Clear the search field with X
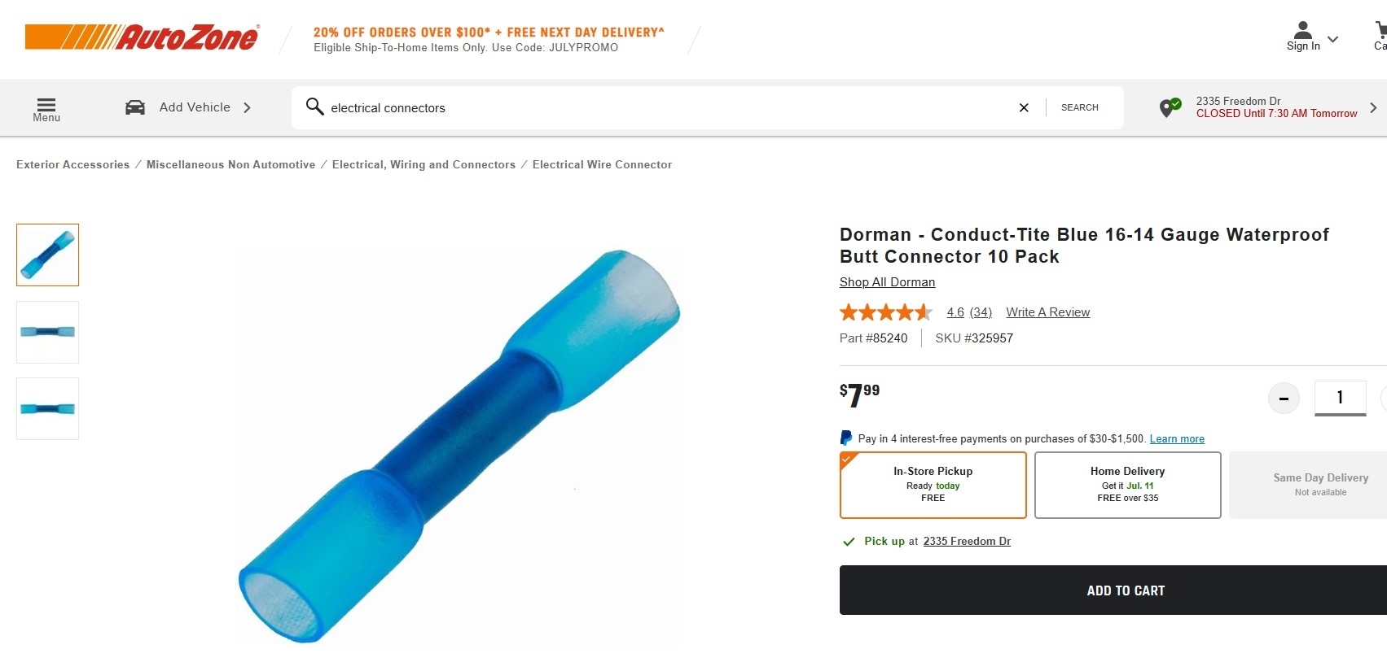Viewport: 1387px width, 671px height. 1024,107
